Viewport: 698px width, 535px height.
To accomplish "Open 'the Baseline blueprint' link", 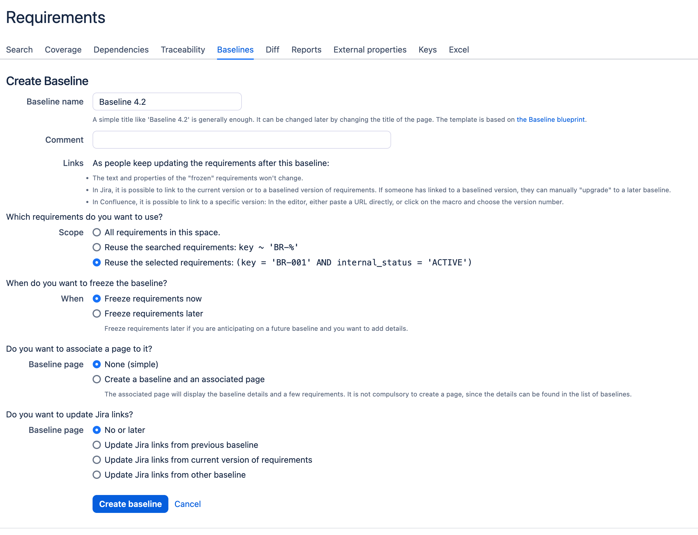I will pos(551,119).
